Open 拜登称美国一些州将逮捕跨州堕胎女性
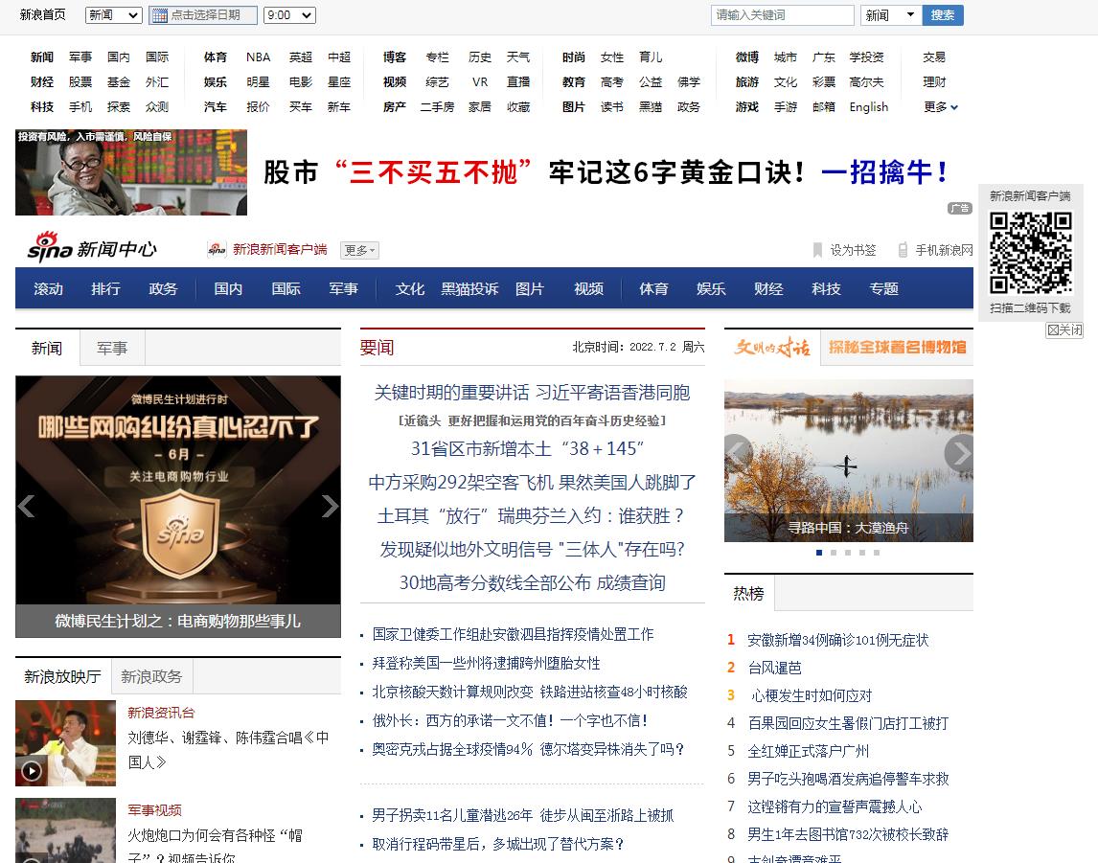This screenshot has height=863, width=1098. (486, 663)
